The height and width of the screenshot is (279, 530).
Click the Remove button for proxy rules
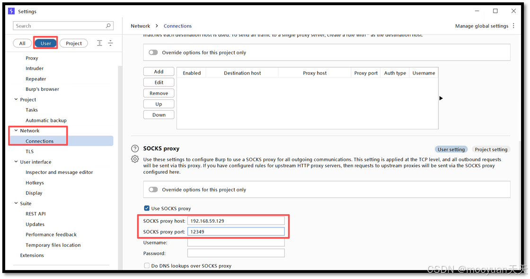point(159,93)
